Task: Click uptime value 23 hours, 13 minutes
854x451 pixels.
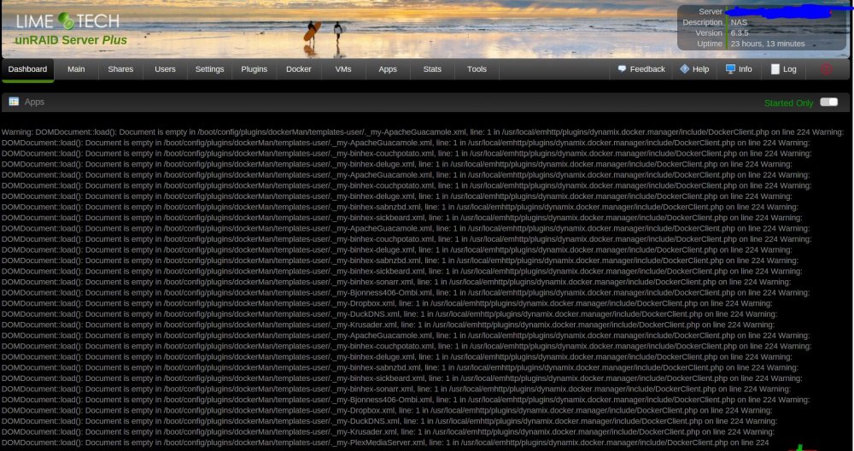Action: pyautogui.click(x=768, y=44)
